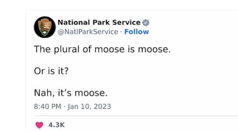Click the "Or is it?" line

[x=51, y=71]
